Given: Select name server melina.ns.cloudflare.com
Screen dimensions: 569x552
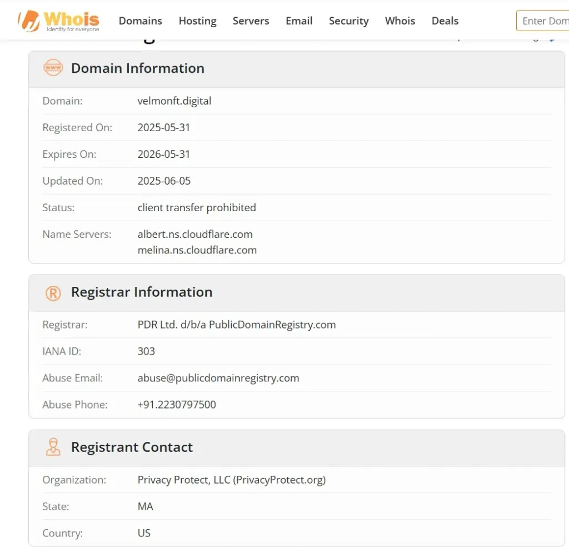Looking at the screenshot, I should (197, 250).
